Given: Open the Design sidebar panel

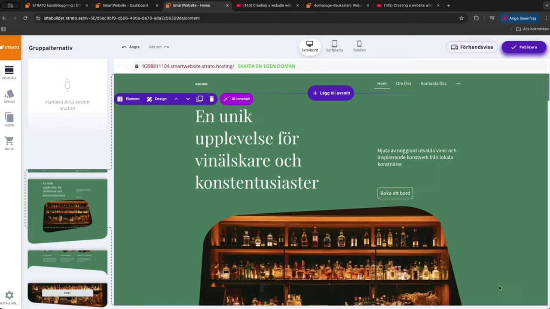Looking at the screenshot, I should click(9, 96).
